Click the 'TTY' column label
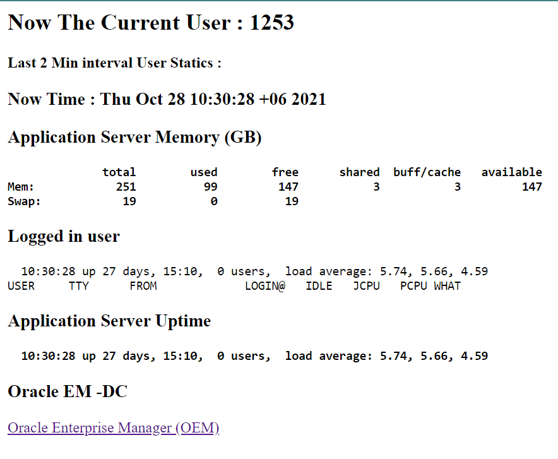Screen dimensions: 558x459 (x=79, y=286)
